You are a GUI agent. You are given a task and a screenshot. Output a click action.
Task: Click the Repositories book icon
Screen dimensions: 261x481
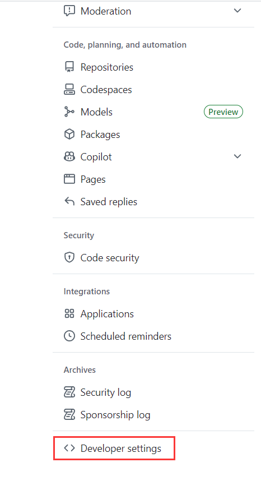click(69, 67)
